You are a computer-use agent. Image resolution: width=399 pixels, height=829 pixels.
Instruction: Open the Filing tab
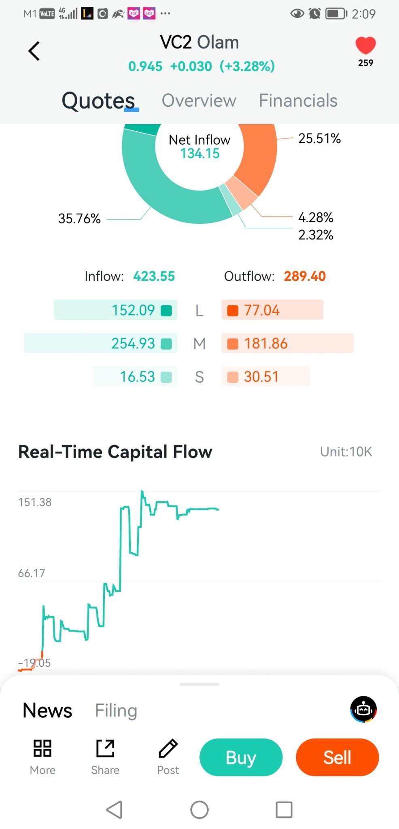coord(116,710)
